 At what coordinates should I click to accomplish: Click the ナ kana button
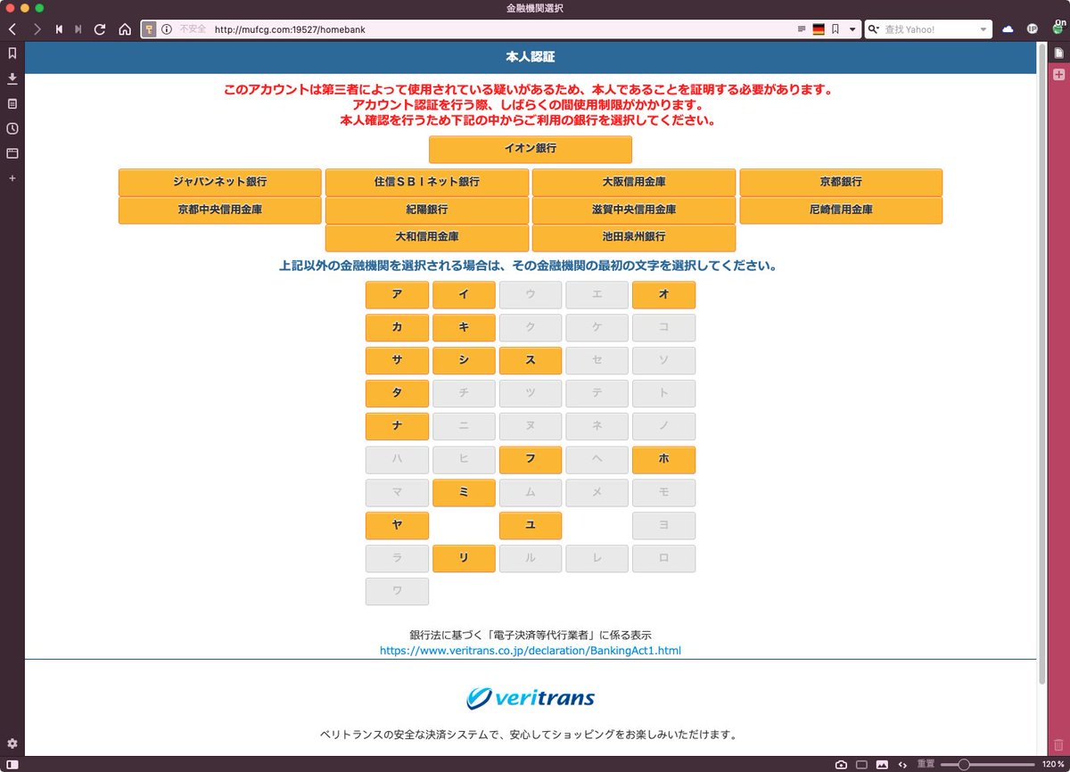pyautogui.click(x=397, y=427)
